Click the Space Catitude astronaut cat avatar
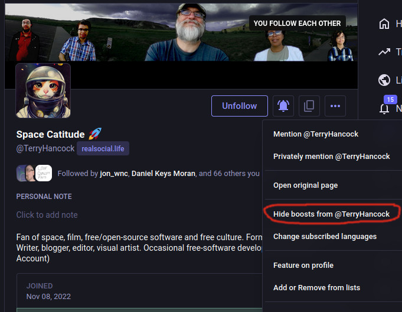The width and height of the screenshot is (402, 312). pos(43,91)
